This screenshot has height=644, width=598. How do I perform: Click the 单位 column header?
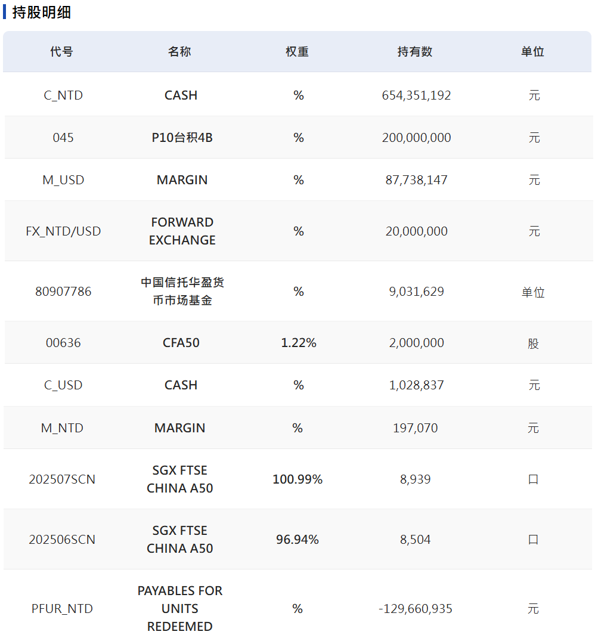[532, 52]
